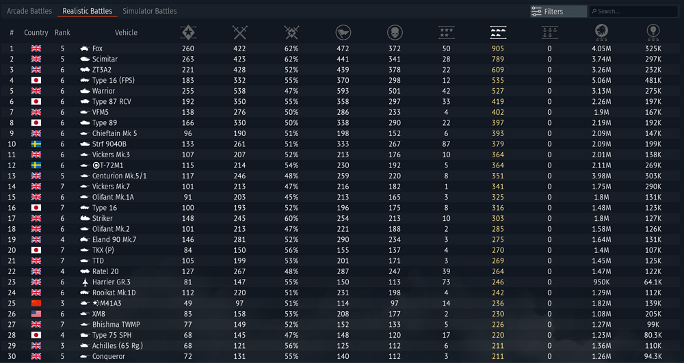Click the first star-badge column header icon
The image size is (684, 363).
pos(188,32)
